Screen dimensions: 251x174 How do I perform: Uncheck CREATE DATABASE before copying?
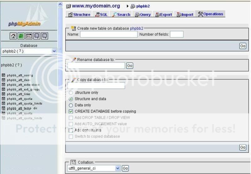pyautogui.click(x=71, y=112)
